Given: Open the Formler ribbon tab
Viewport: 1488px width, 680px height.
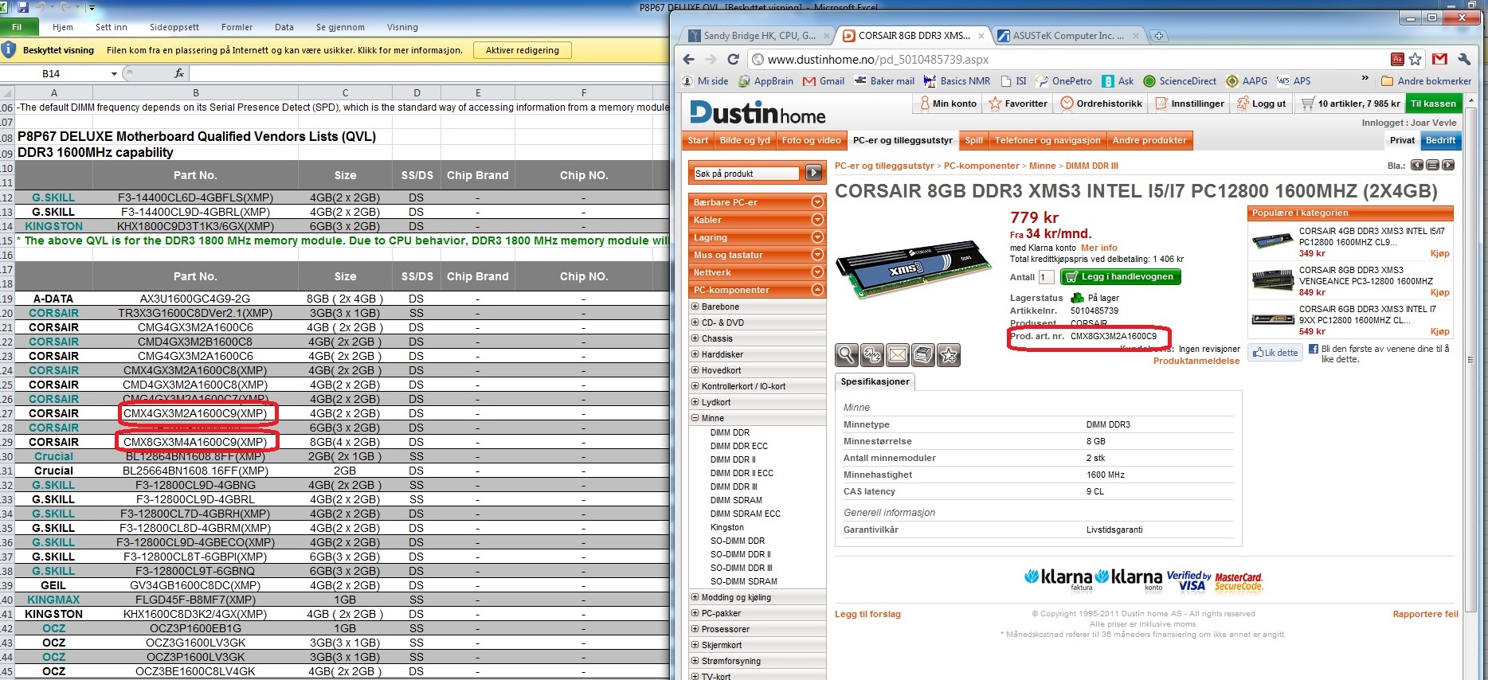Looking at the screenshot, I should pyautogui.click(x=237, y=27).
